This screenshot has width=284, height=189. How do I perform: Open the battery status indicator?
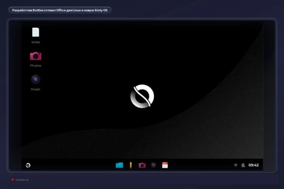243,165
